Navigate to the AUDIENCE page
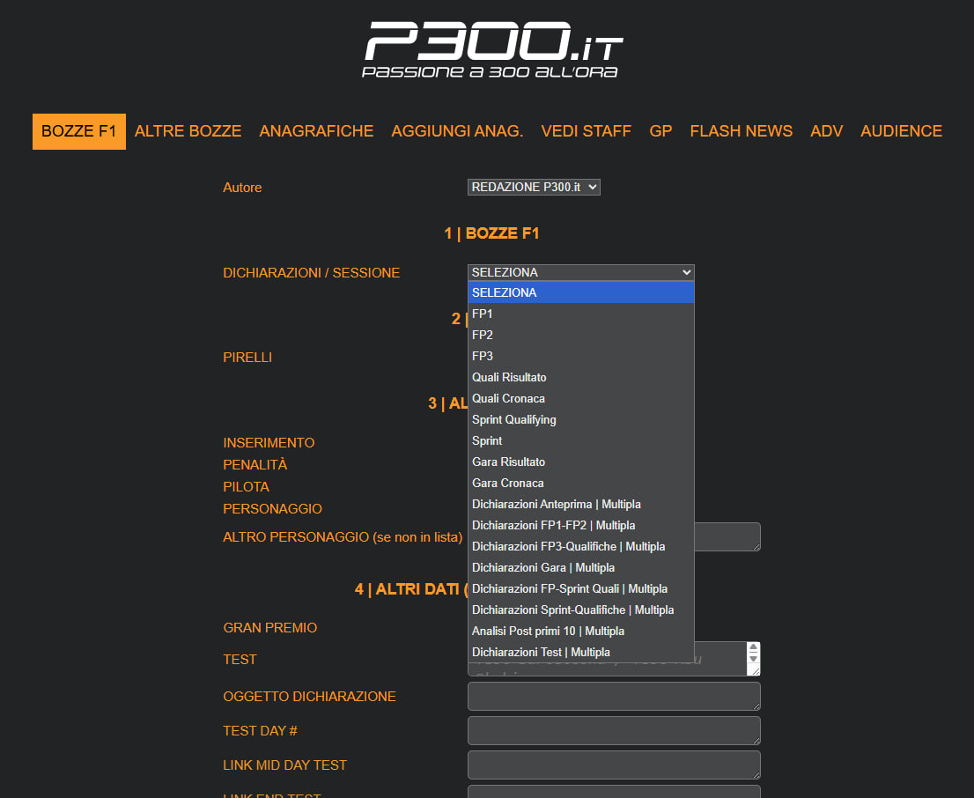Image resolution: width=974 pixels, height=798 pixels. [x=901, y=131]
